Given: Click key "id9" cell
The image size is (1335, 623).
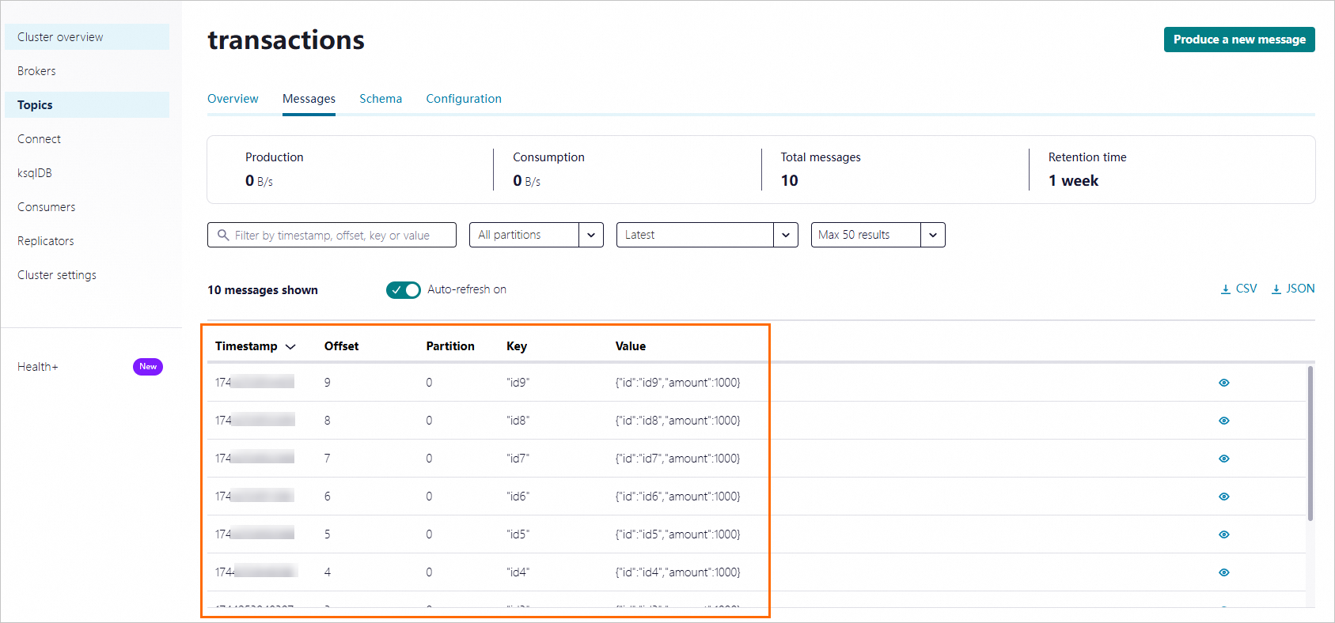Looking at the screenshot, I should pos(518,383).
